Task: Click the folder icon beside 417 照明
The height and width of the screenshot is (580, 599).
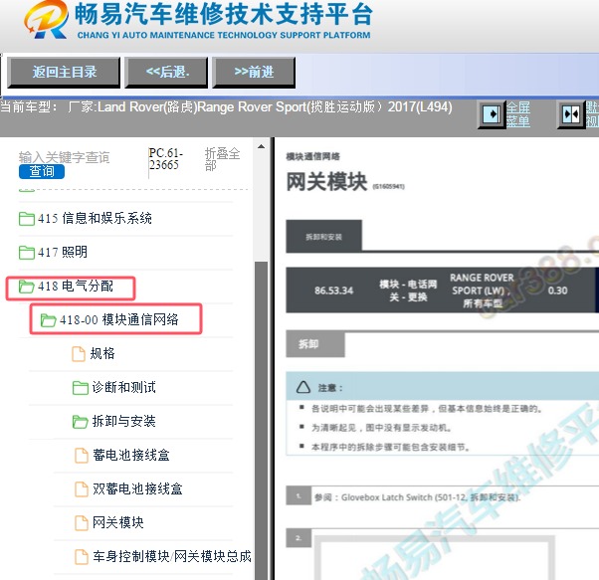Action: (x=26, y=253)
